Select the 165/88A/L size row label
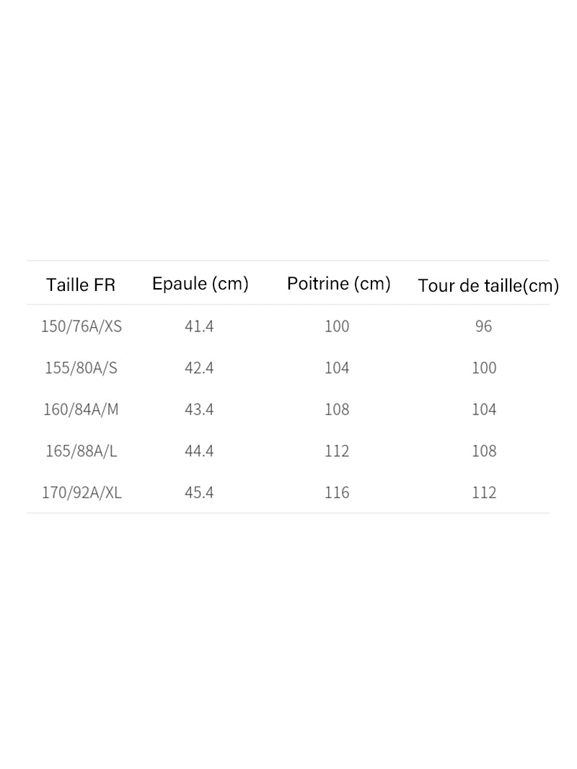Image resolution: width=577 pixels, height=769 pixels. (81, 451)
